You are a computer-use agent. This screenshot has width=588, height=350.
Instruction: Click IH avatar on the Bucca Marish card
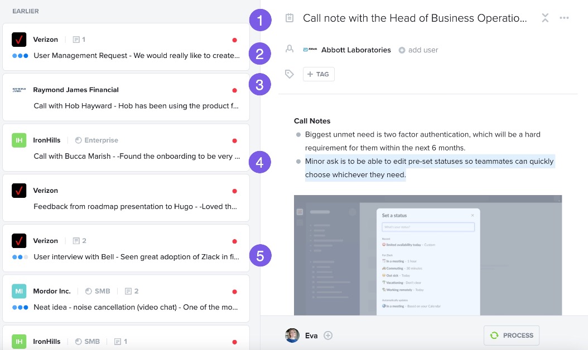19,140
